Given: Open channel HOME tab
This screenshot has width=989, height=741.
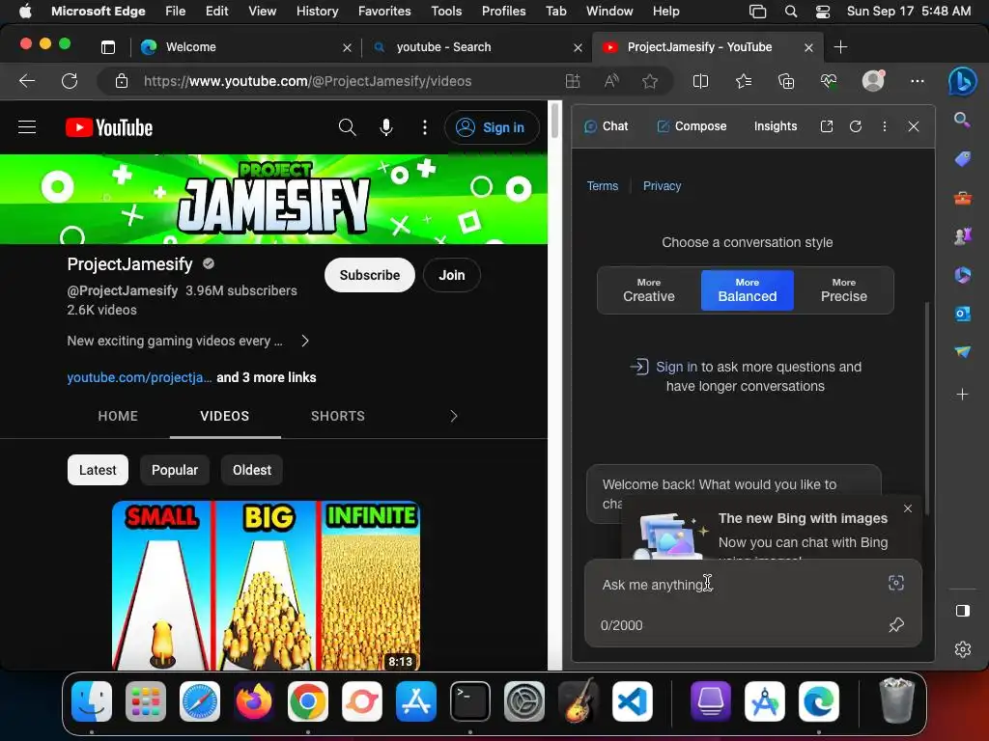Looking at the screenshot, I should point(118,416).
